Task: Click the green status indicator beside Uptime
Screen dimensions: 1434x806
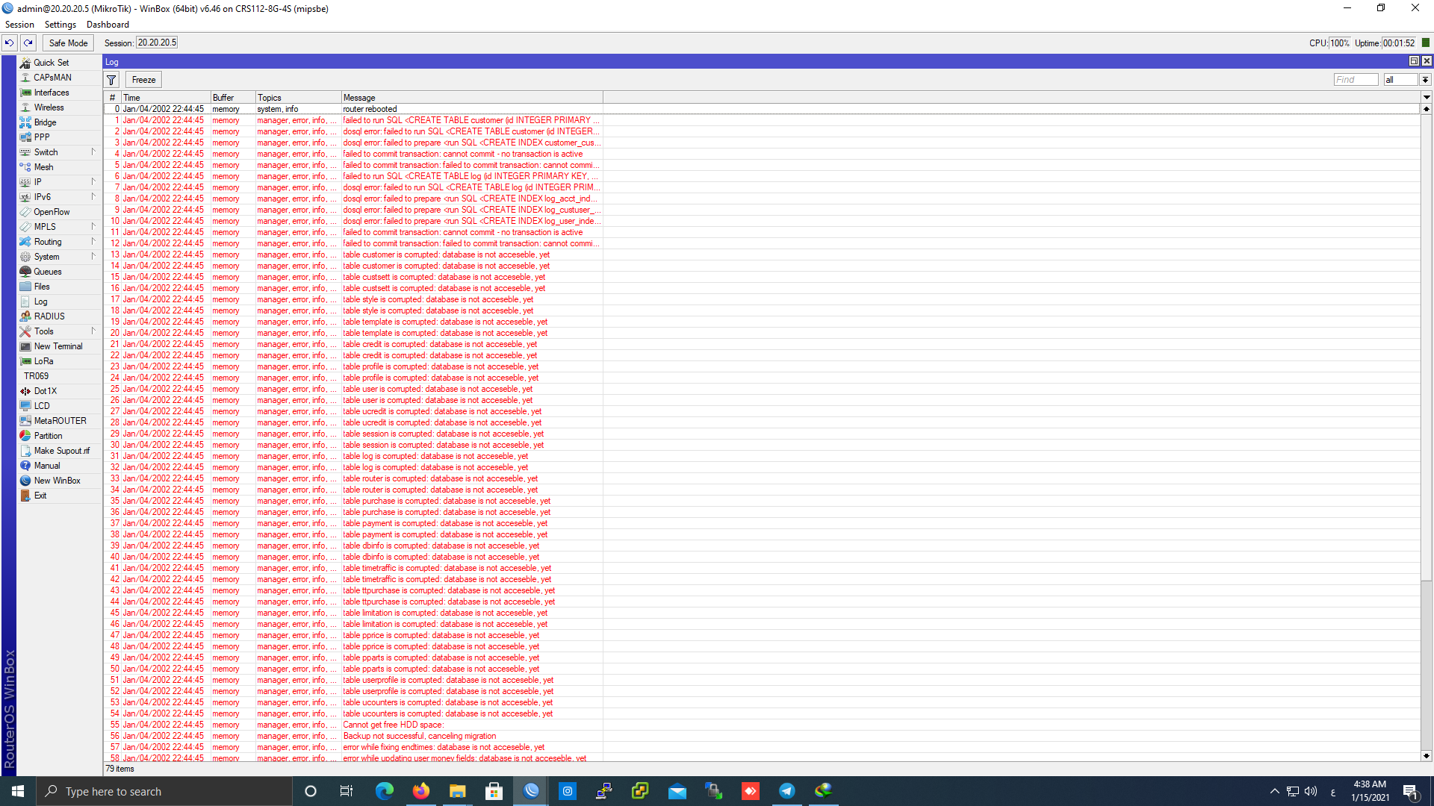Action: click(x=1425, y=43)
